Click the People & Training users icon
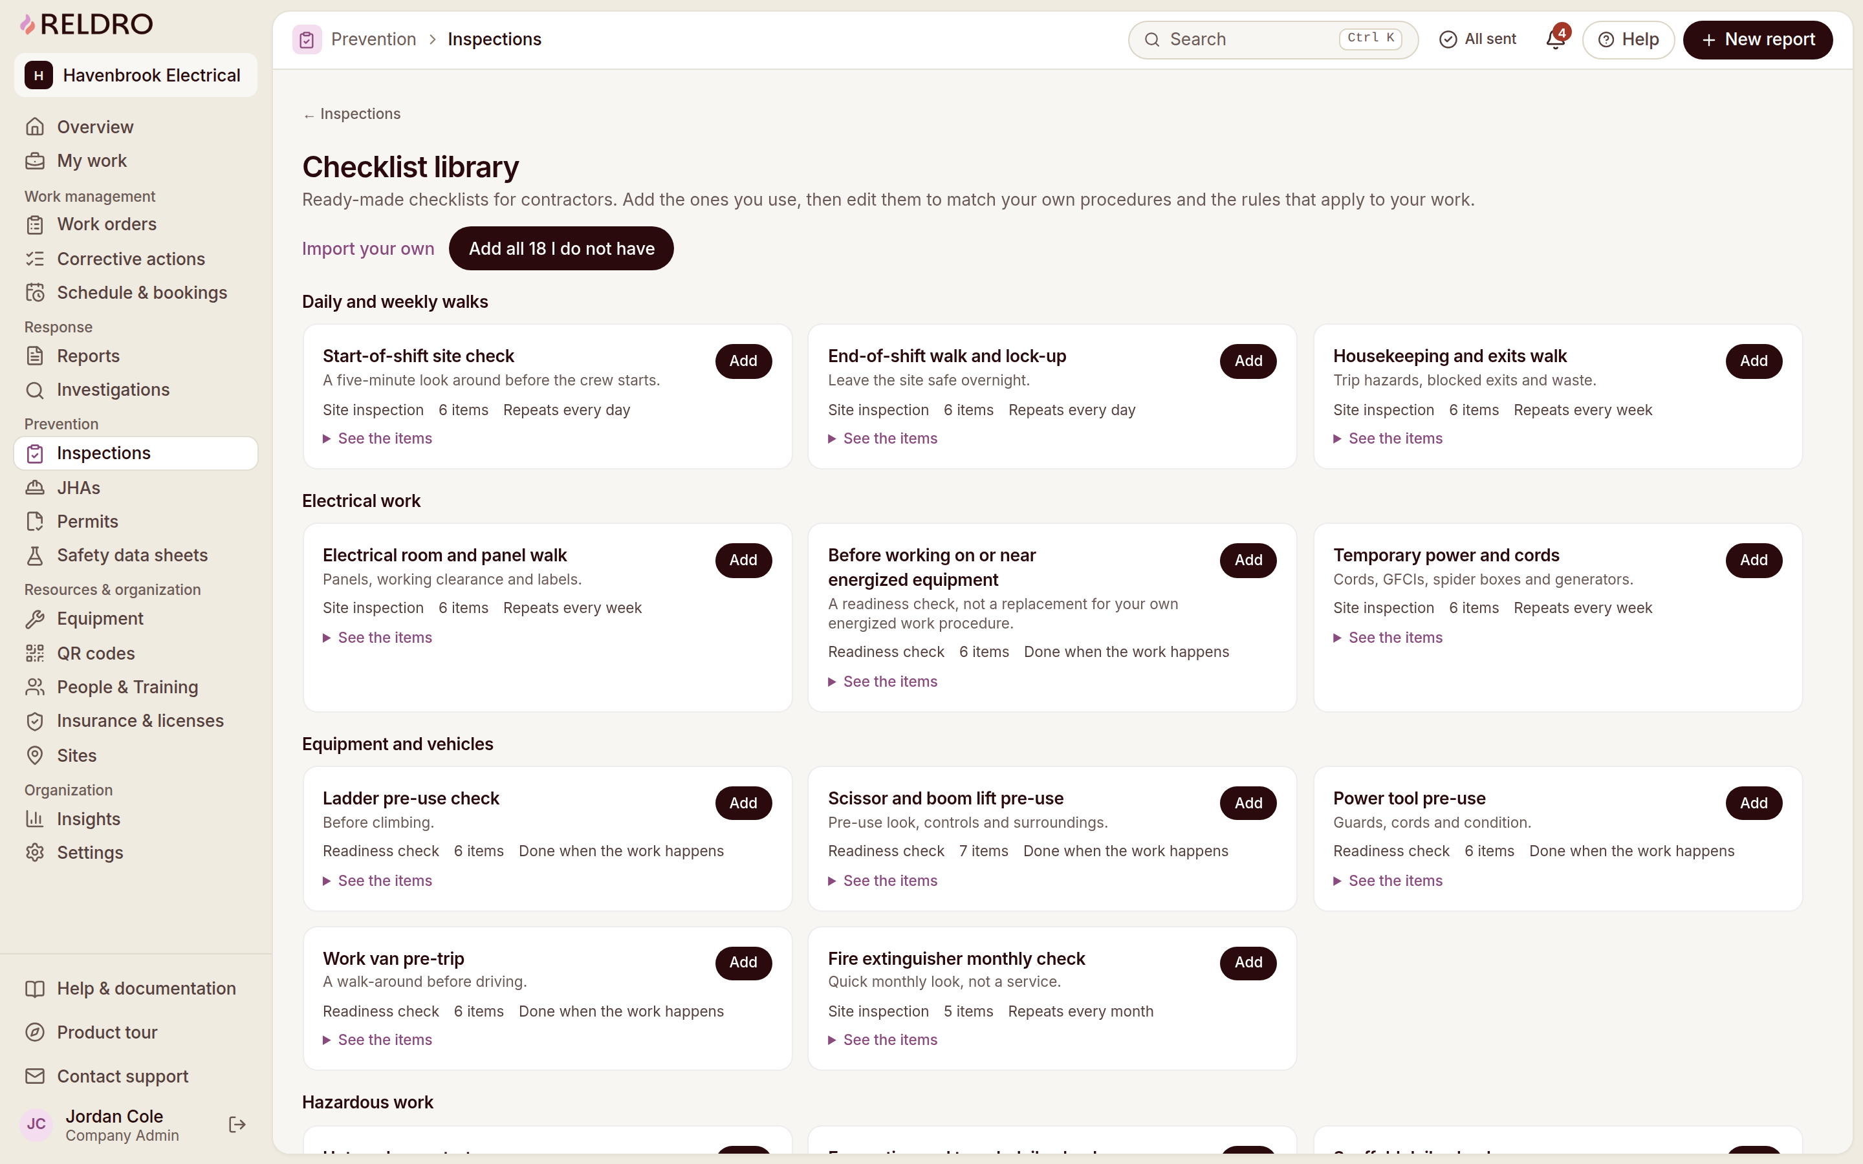Image resolution: width=1863 pixels, height=1164 pixels. click(x=35, y=687)
